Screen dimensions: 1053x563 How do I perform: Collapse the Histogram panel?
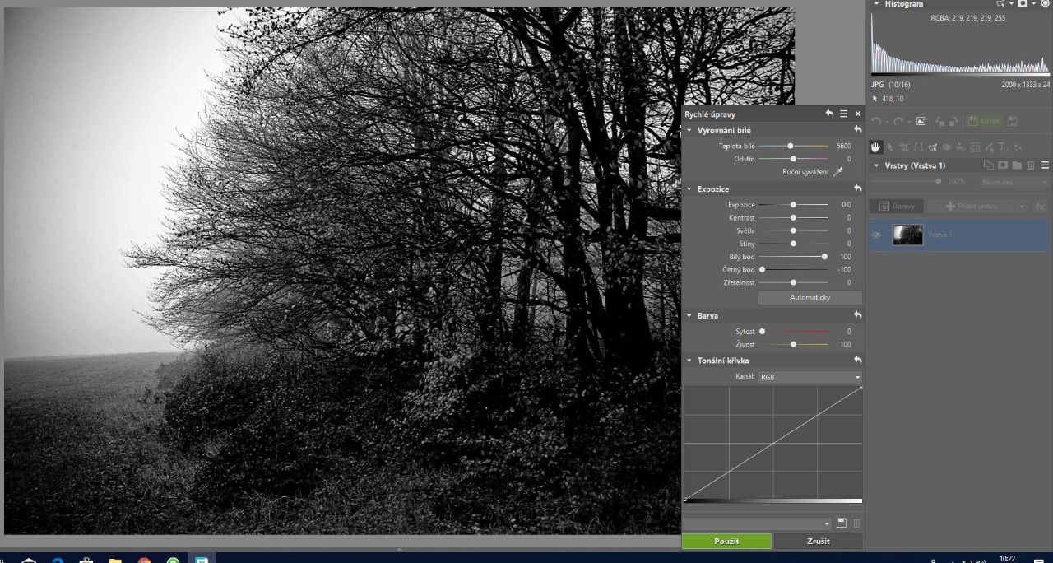[877, 4]
